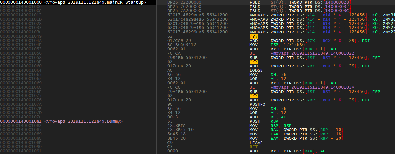Screen dimensions: 395x154
Task: Click bytes 62017C4829B4B6 56341200
Action: pos(197,19)
